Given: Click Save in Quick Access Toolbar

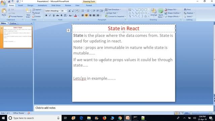Looking at the screenshot, I should pos(9,1).
